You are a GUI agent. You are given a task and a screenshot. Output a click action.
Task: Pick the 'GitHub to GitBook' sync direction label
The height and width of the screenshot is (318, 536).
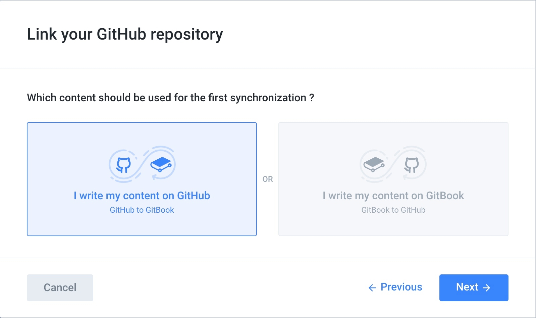tap(142, 210)
